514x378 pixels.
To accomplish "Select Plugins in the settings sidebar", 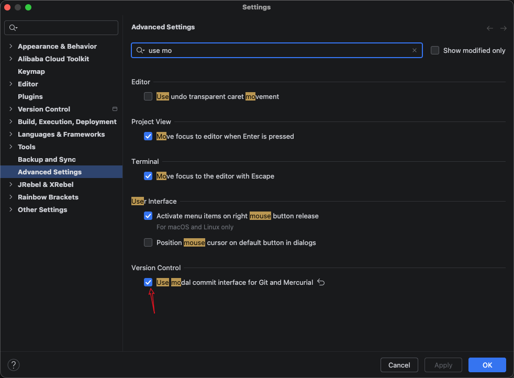I will [30, 96].
